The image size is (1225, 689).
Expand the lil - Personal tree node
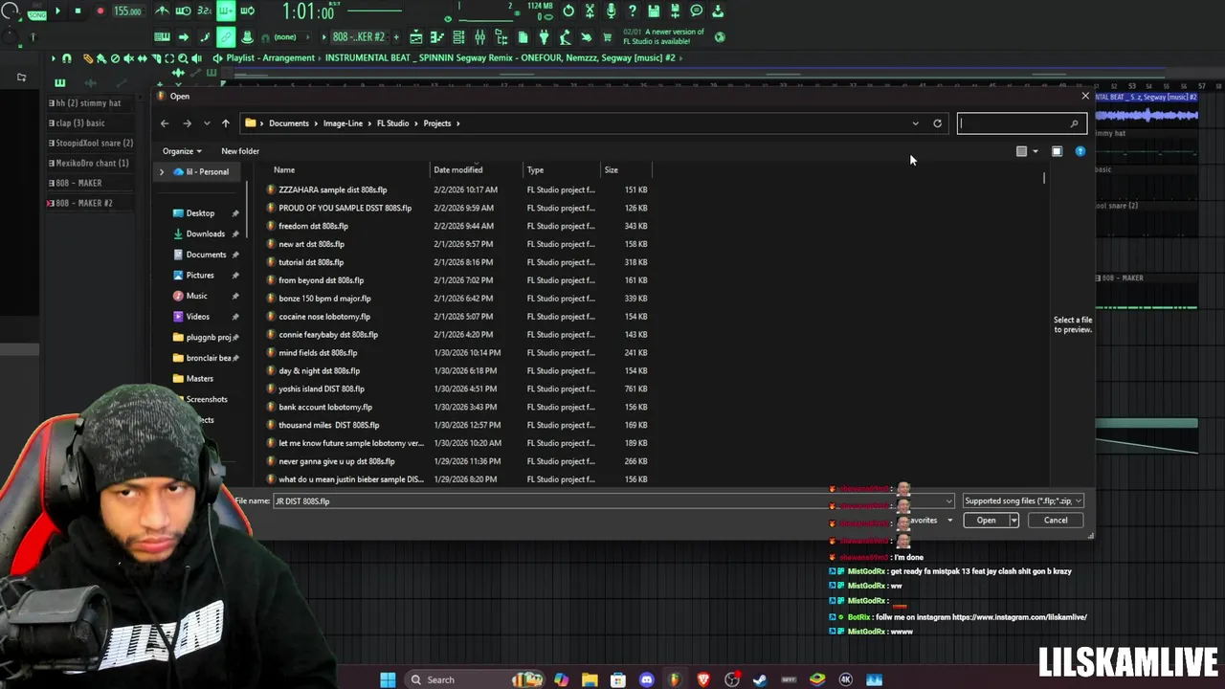click(x=162, y=172)
